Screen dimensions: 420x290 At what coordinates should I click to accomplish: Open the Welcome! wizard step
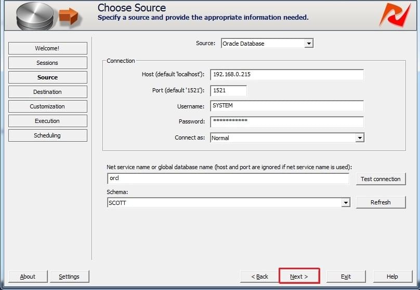pos(48,48)
